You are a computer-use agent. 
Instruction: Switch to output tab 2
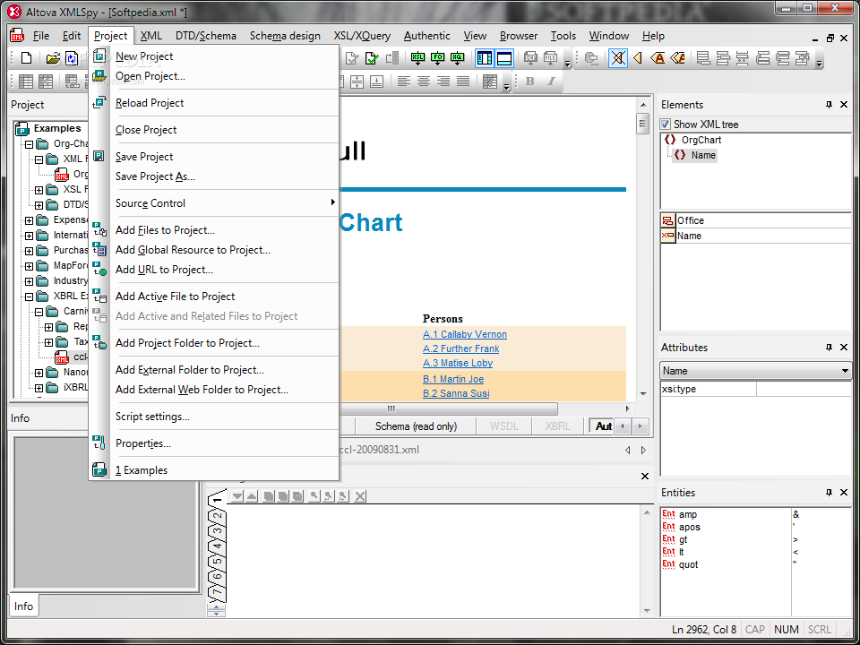tap(218, 516)
